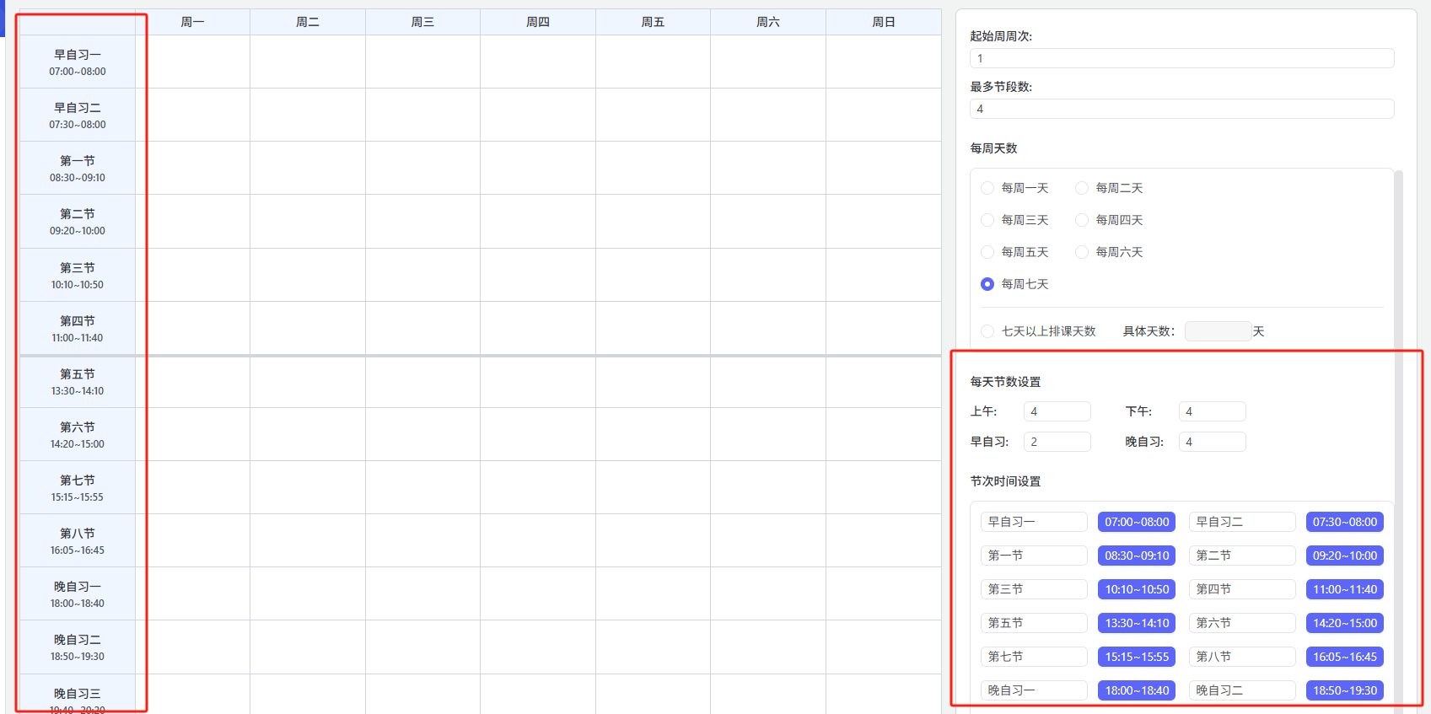The height and width of the screenshot is (714, 1431).
Task: Click the 第五节 row label in timetable
Action: pyautogui.click(x=78, y=382)
